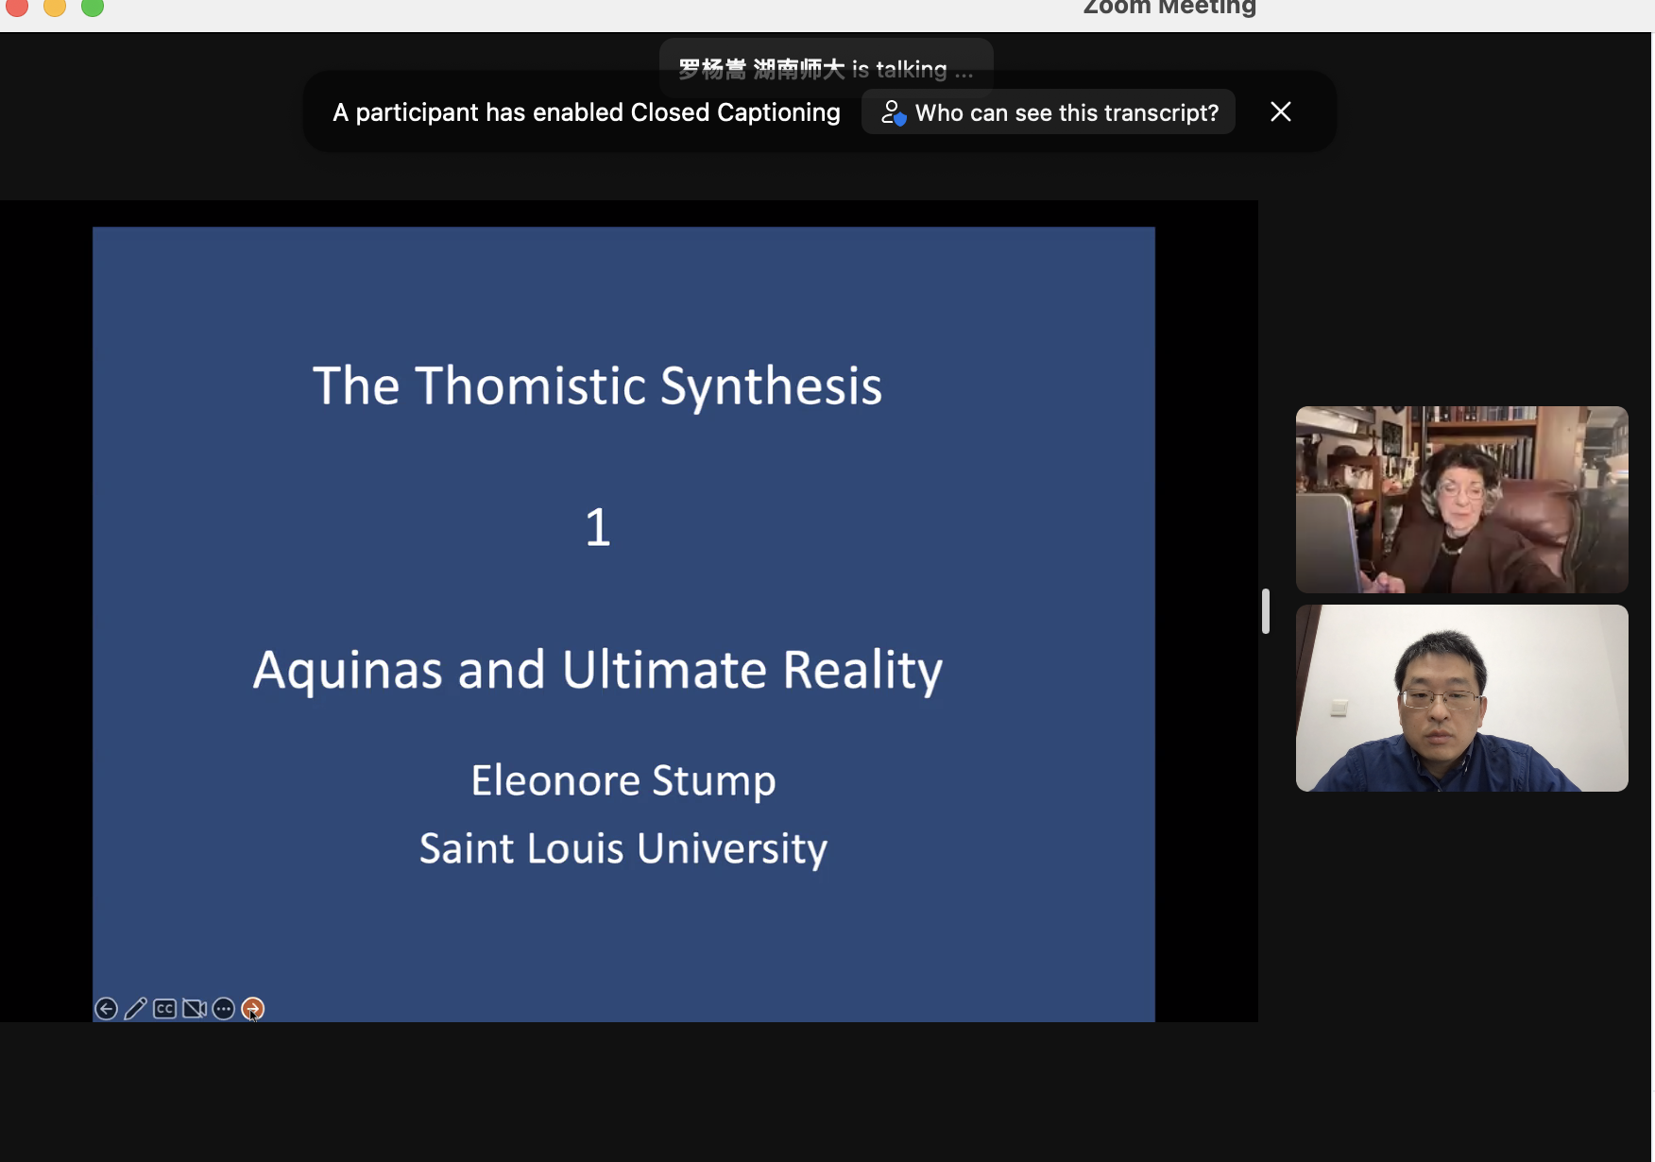
Task: Click the Closed Captioning notification message
Action: (586, 112)
